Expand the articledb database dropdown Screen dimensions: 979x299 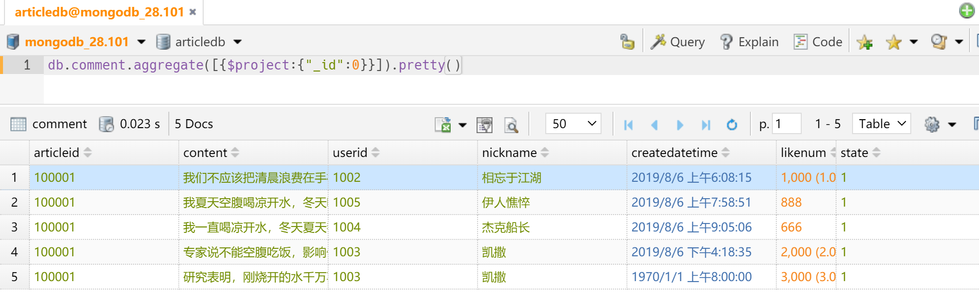click(x=238, y=42)
